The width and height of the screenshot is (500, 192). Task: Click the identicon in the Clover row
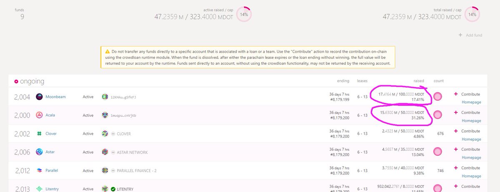click(105, 134)
